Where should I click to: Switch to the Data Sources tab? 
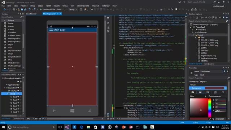click(x=19, y=118)
